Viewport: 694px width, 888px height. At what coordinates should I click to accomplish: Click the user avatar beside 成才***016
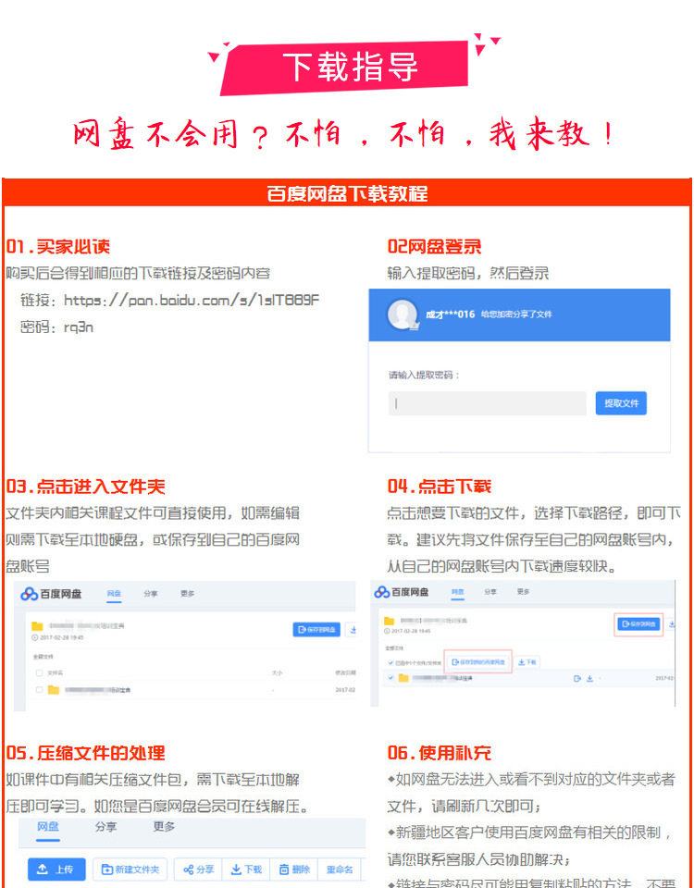403,314
